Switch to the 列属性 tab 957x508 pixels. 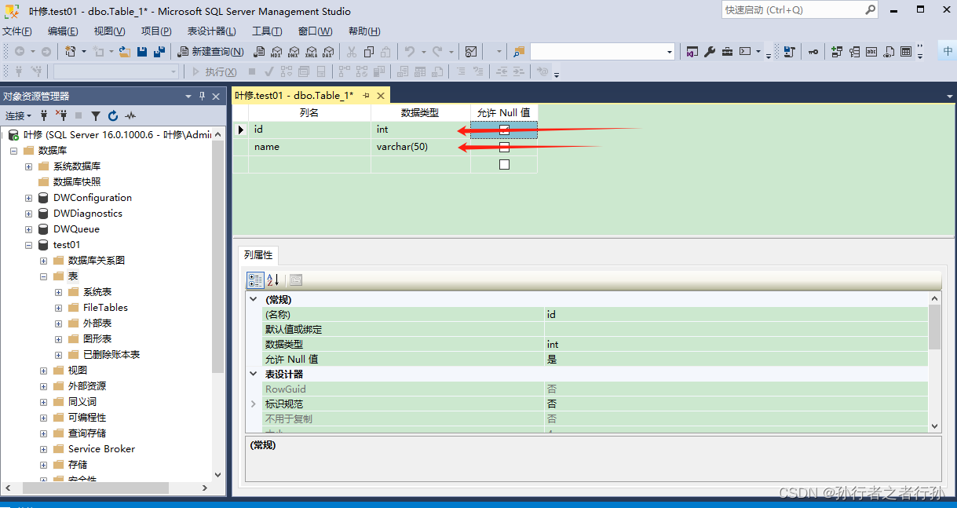(258, 254)
